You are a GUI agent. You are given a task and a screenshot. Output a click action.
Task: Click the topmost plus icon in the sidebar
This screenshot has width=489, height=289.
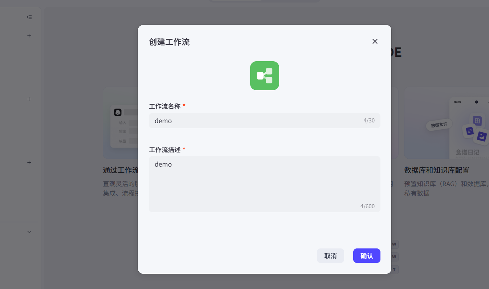pyautogui.click(x=29, y=35)
